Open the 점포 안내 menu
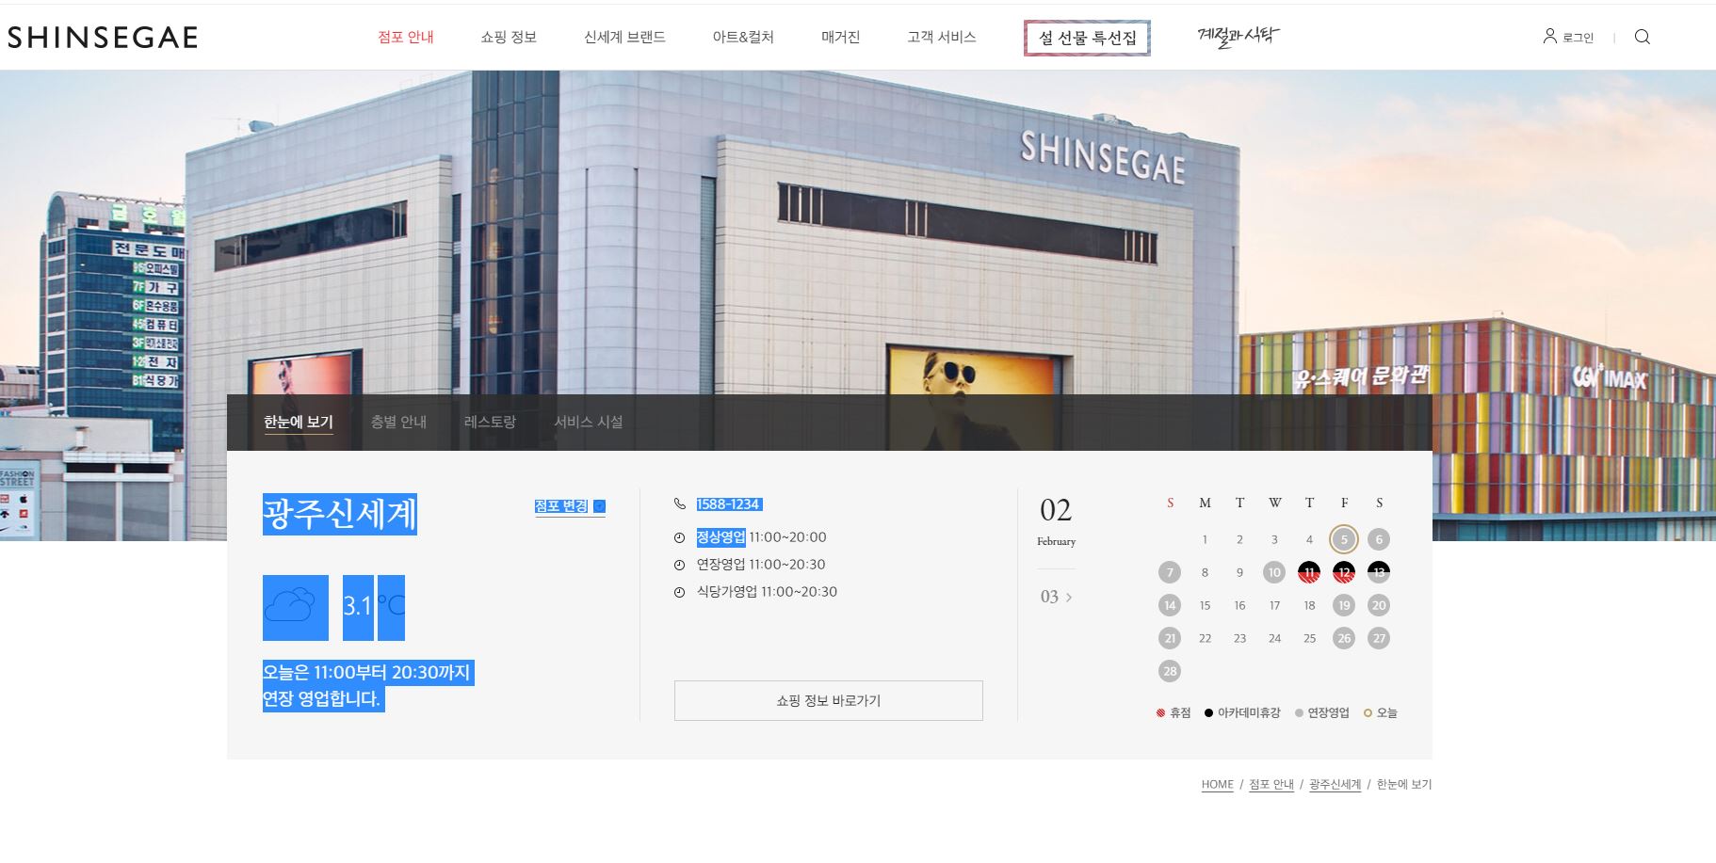The width and height of the screenshot is (1716, 863). pyautogui.click(x=406, y=37)
